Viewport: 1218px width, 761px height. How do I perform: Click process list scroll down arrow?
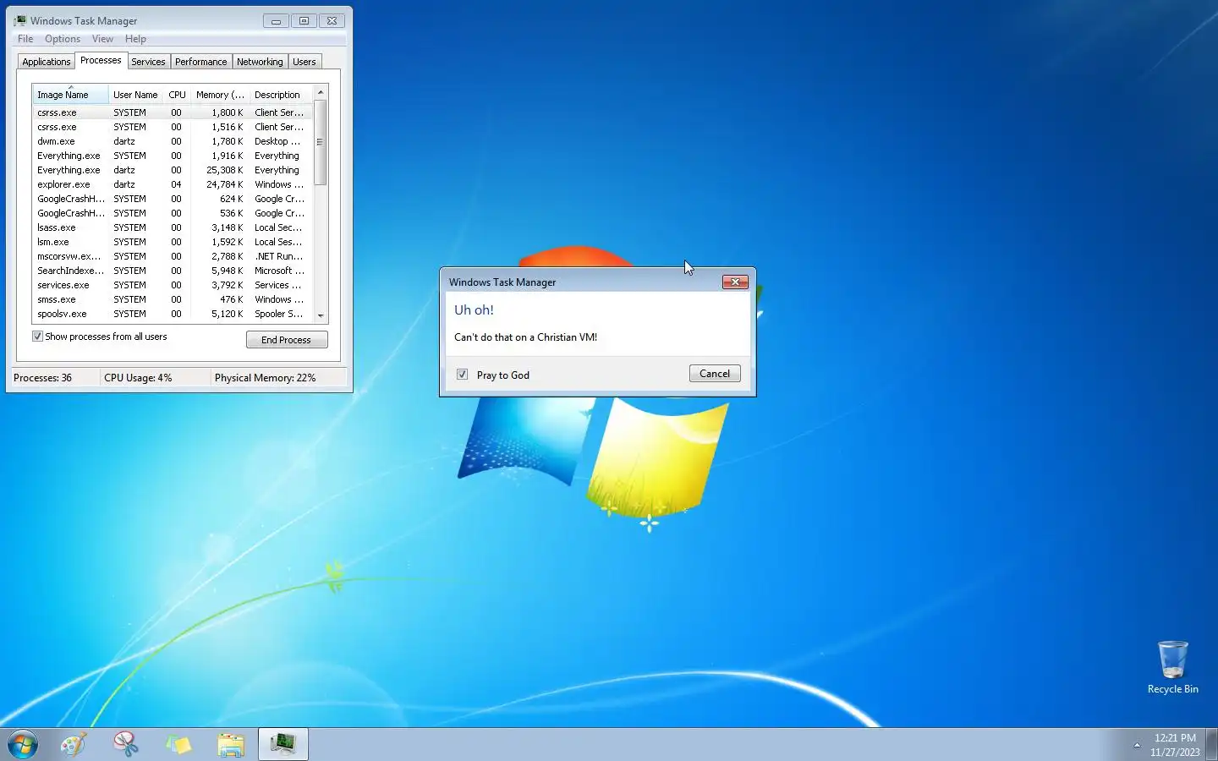[x=321, y=315]
